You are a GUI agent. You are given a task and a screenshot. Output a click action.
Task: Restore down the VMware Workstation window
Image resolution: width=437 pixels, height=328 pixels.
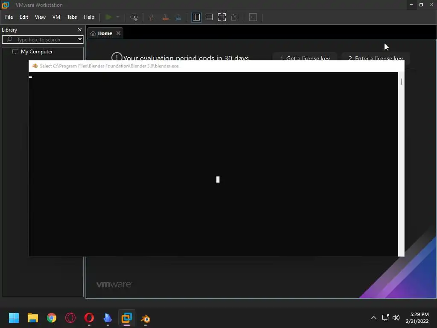(421, 5)
